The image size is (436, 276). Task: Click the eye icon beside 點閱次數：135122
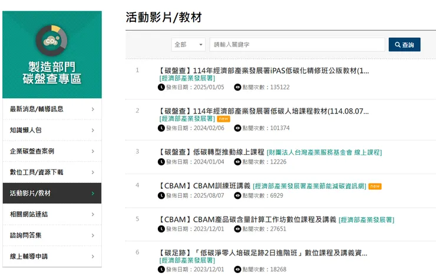click(x=237, y=87)
